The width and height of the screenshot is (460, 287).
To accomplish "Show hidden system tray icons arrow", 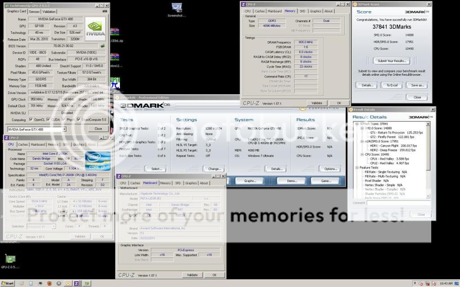I will (415, 283).
